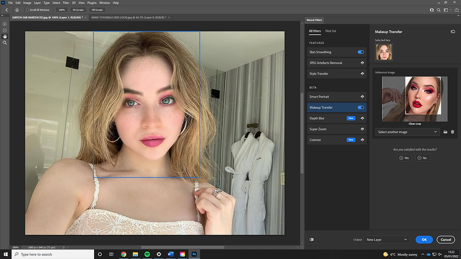Download the Style Transfer filter via cloud icon

click(x=362, y=74)
